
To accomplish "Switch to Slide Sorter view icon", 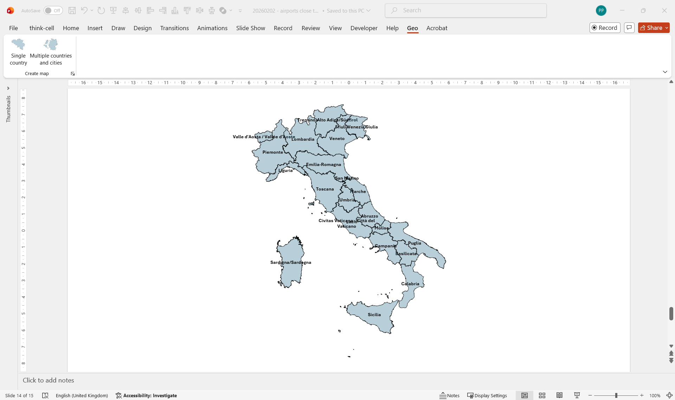I will pyautogui.click(x=542, y=395).
